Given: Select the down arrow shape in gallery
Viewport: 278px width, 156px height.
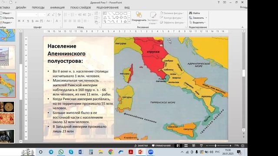Looking at the screenshot, I should pyautogui.click(x=121, y=17).
